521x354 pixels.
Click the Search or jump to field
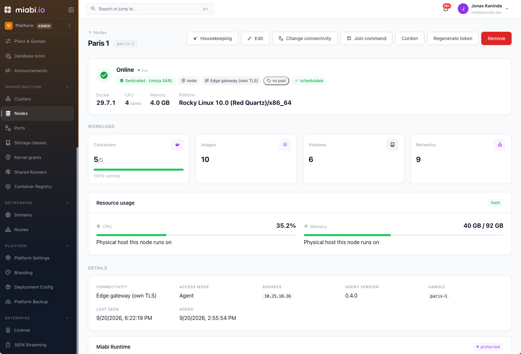point(150,9)
